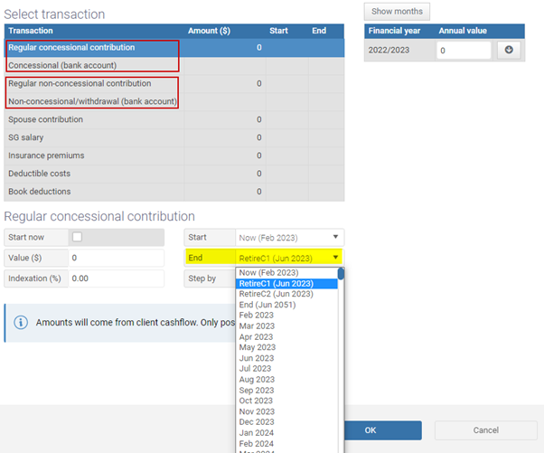
Task: Select Aug 2023 from the list
Action: tap(258, 380)
